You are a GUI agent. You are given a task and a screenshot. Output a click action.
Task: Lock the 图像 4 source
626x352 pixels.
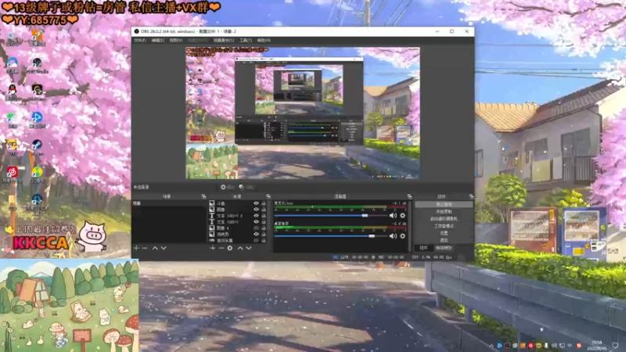[x=264, y=228]
